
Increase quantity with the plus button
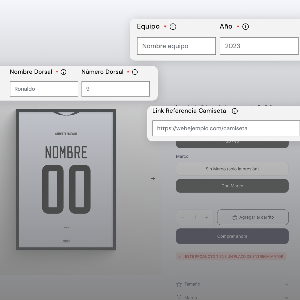(x=207, y=217)
